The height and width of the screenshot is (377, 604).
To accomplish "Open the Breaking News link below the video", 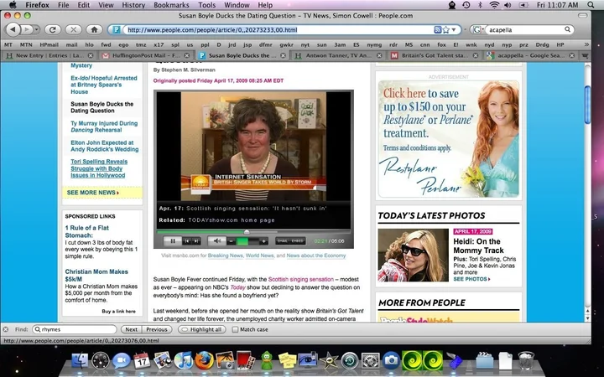I will click(226, 256).
